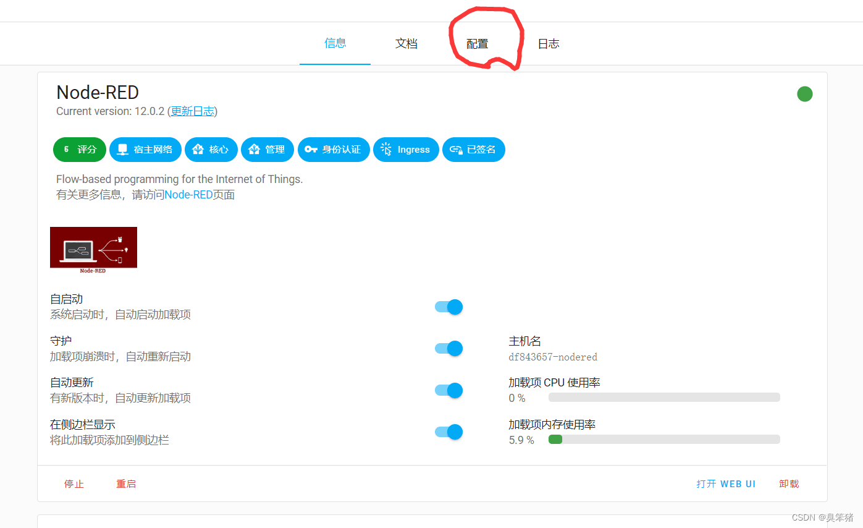The height and width of the screenshot is (528, 863).
Task: Click the Node-RED title heading
Action: click(98, 92)
